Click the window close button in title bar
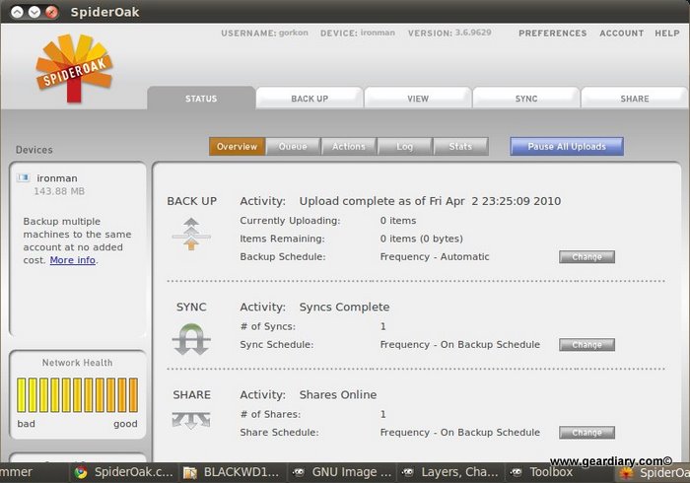This screenshot has width=690, height=483. tap(51, 12)
